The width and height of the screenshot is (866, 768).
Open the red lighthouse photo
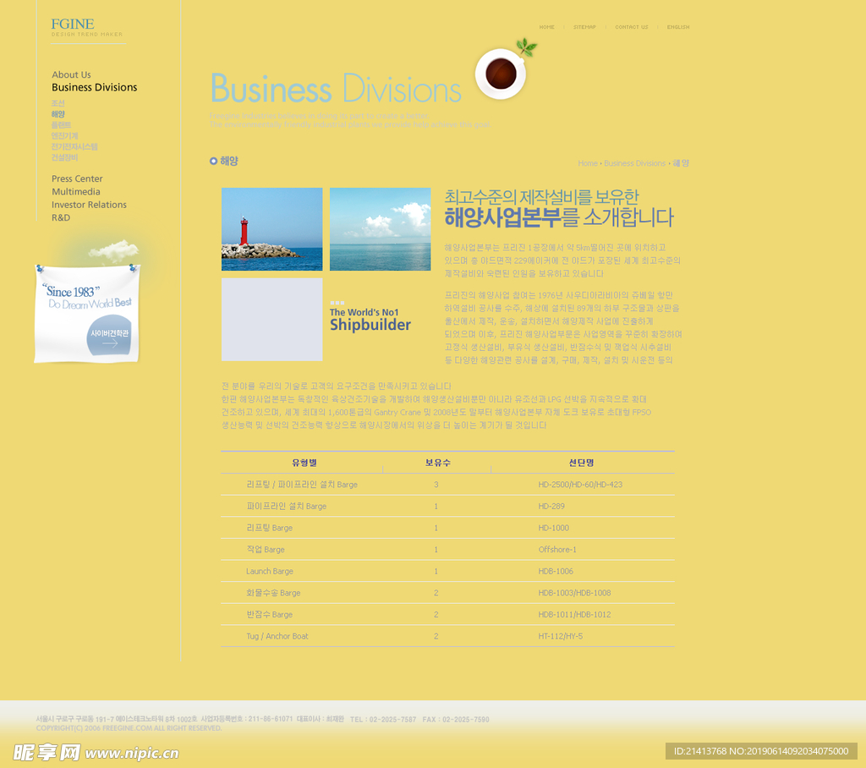271,229
